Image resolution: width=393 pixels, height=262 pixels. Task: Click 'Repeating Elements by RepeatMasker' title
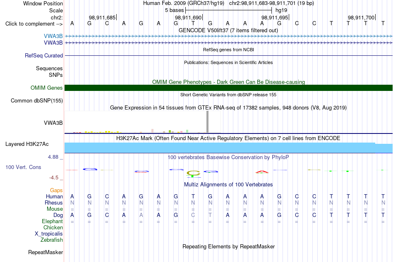click(228, 246)
